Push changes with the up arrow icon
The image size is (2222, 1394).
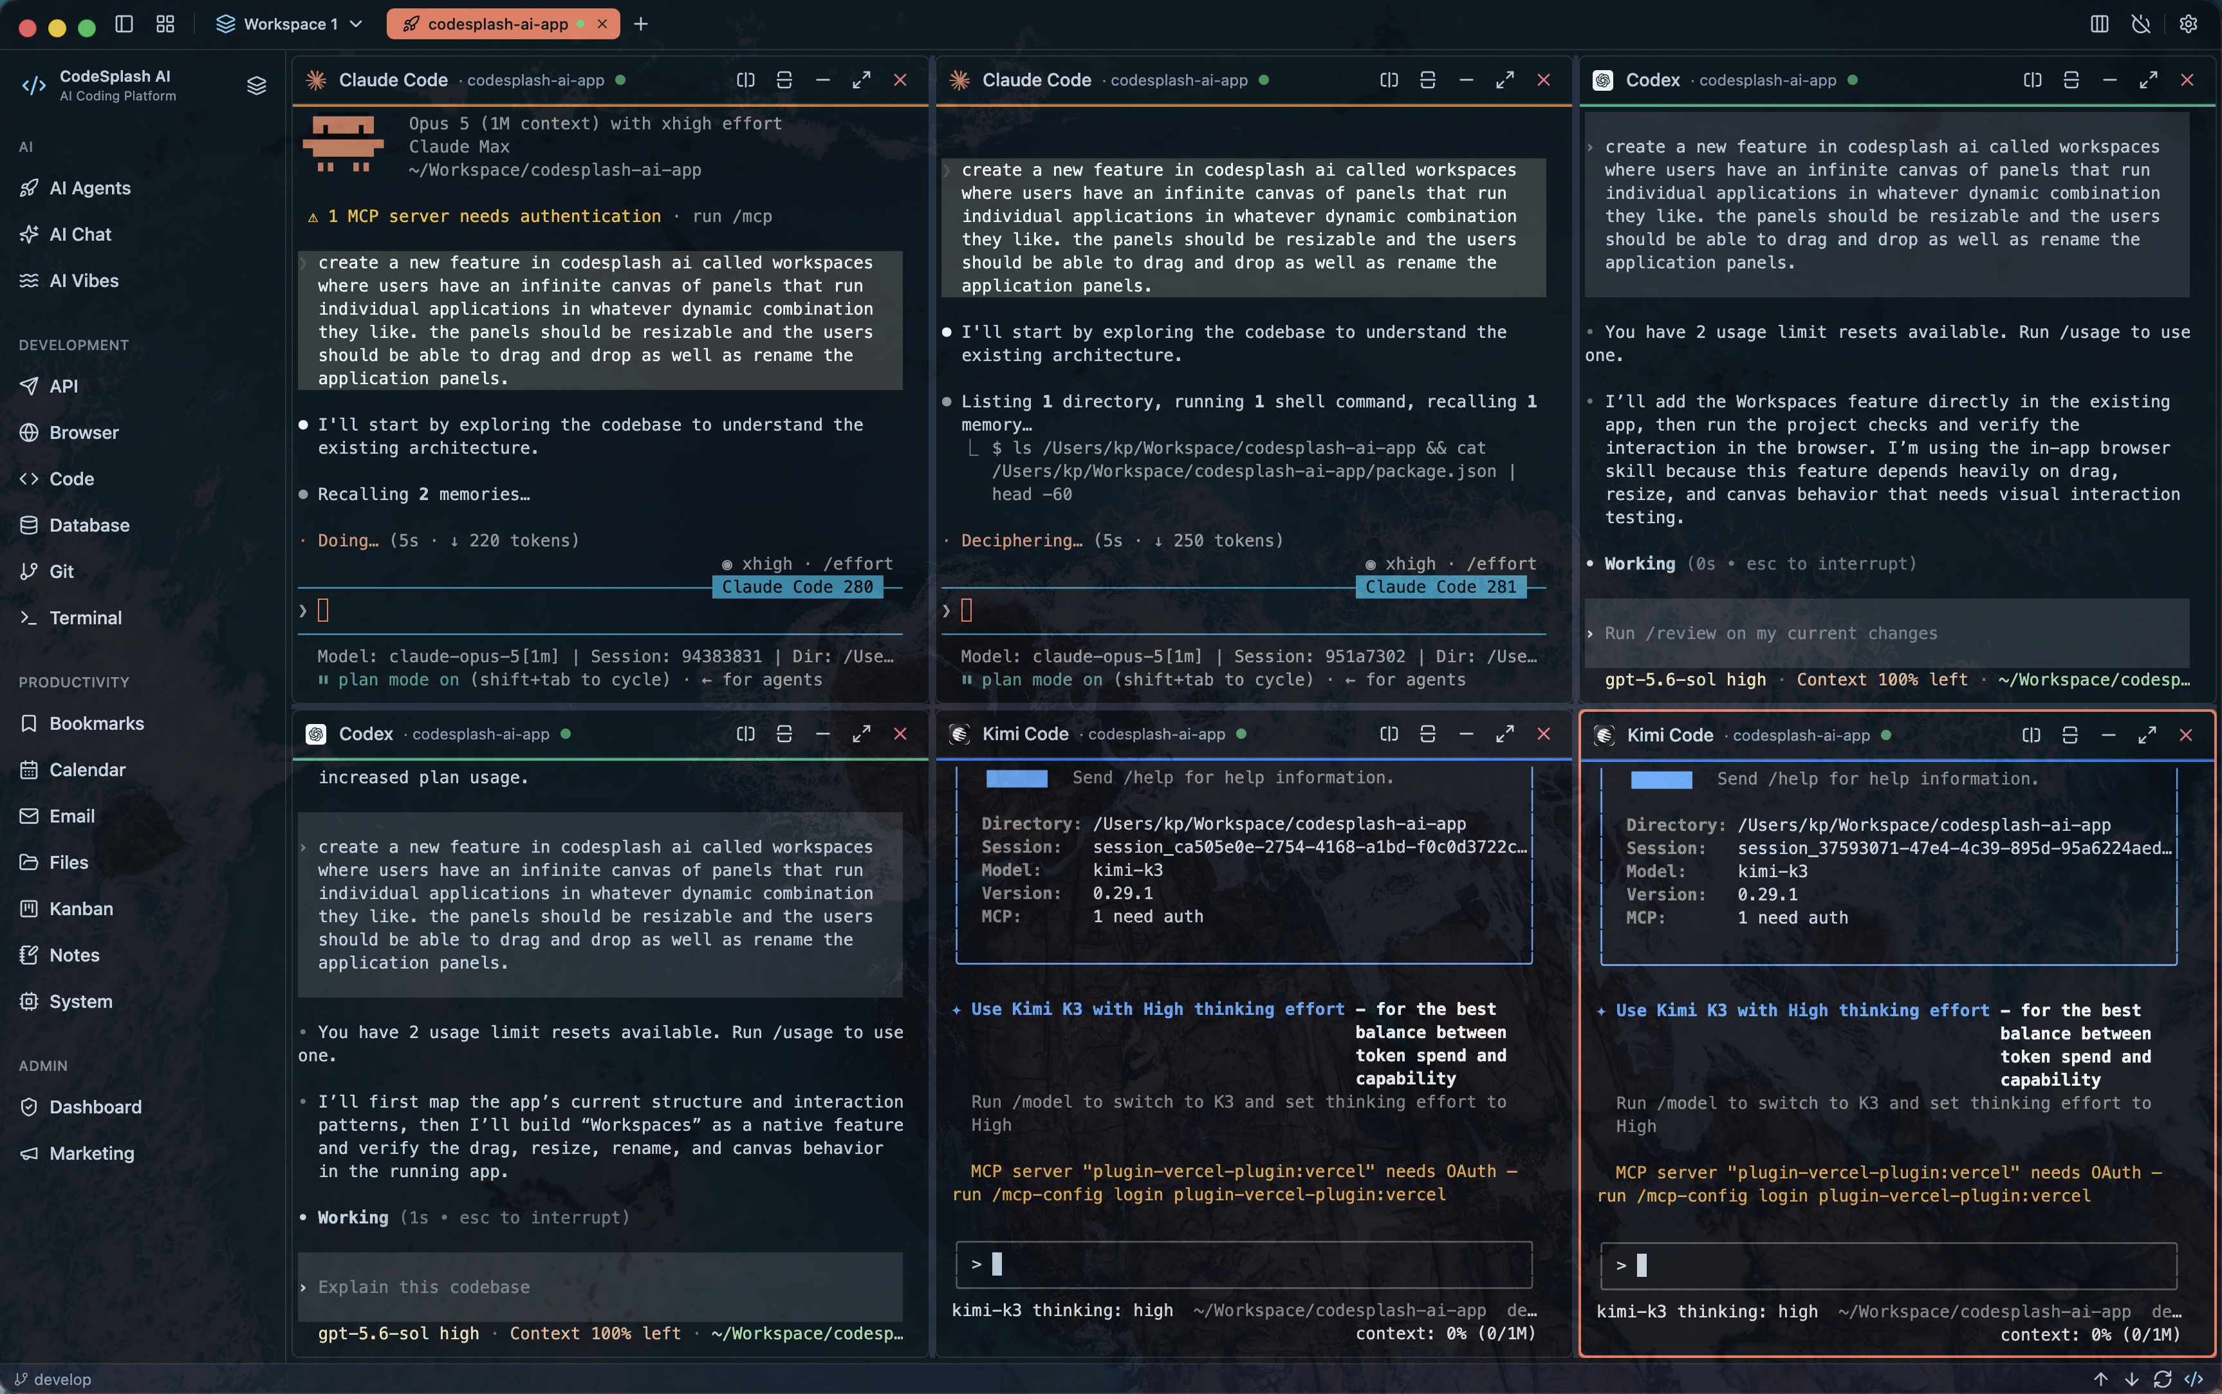(x=2100, y=1379)
